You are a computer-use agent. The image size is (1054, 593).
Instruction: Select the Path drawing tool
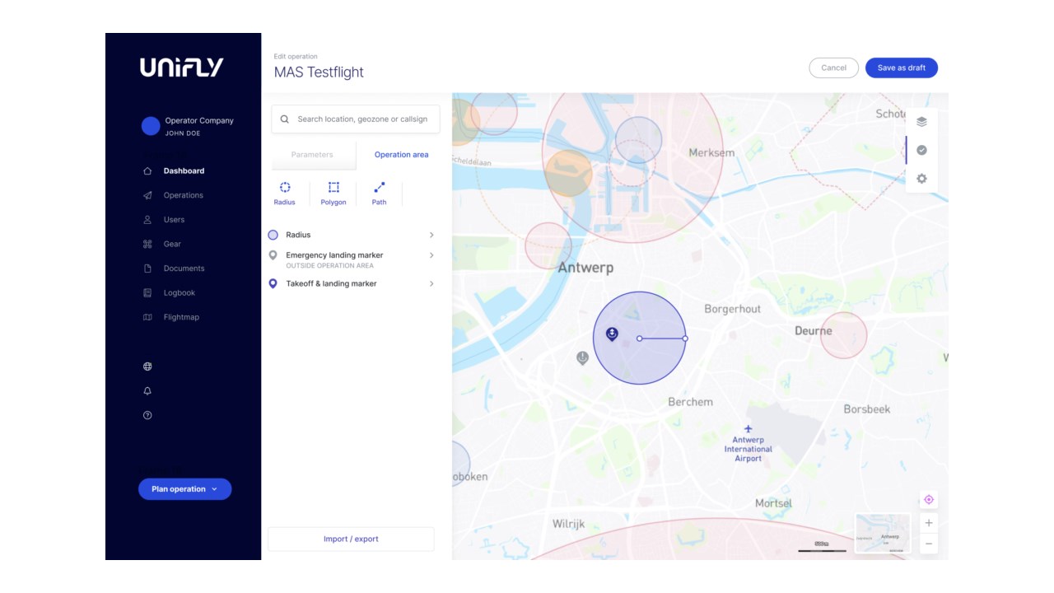tap(379, 194)
